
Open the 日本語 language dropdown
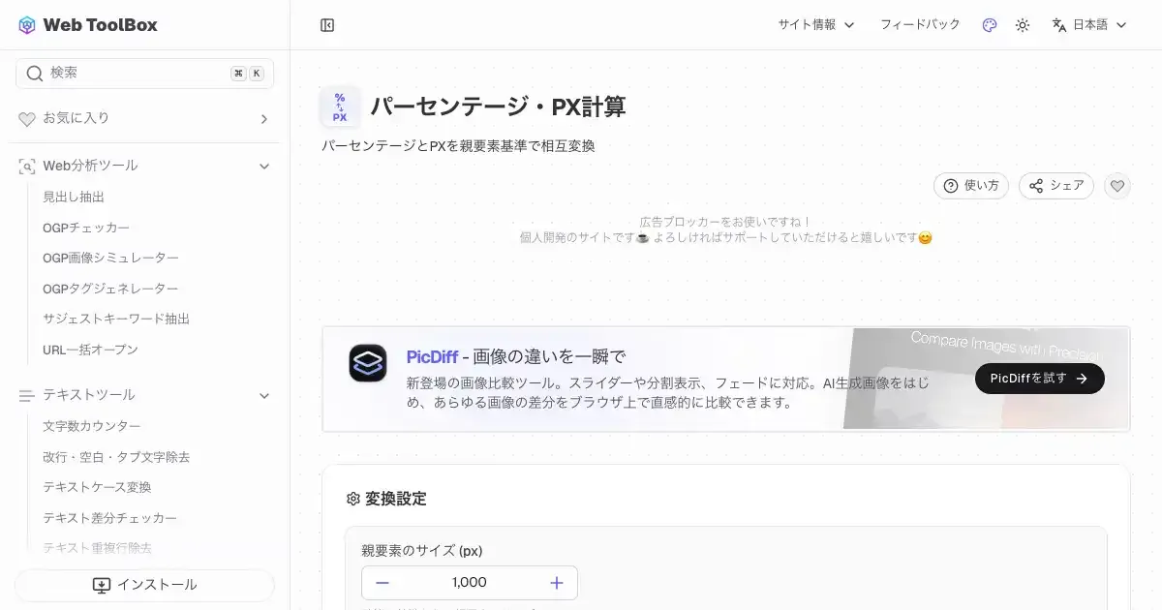pos(1089,25)
